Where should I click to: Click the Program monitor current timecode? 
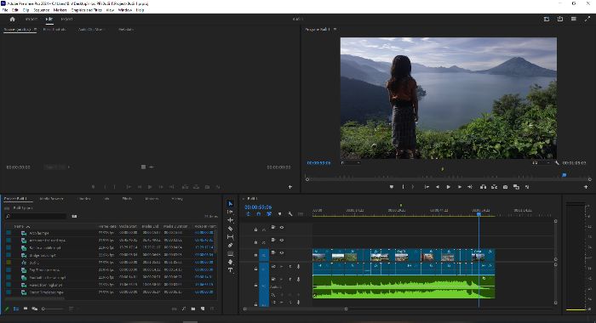click(318, 163)
